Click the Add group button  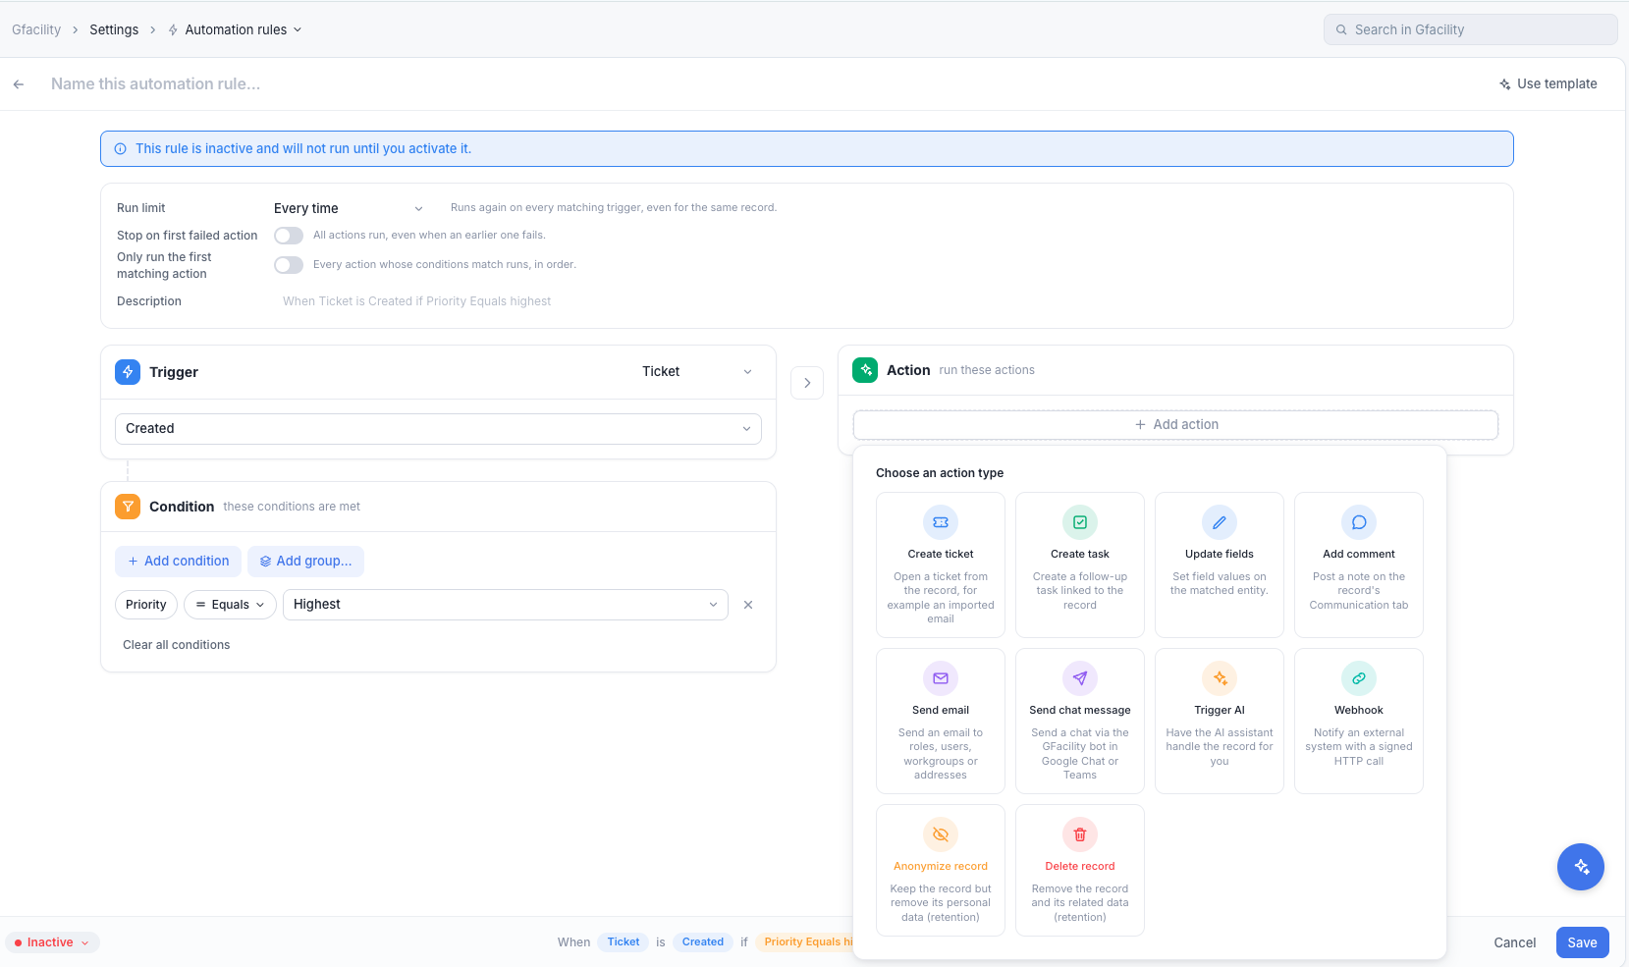[x=305, y=562]
